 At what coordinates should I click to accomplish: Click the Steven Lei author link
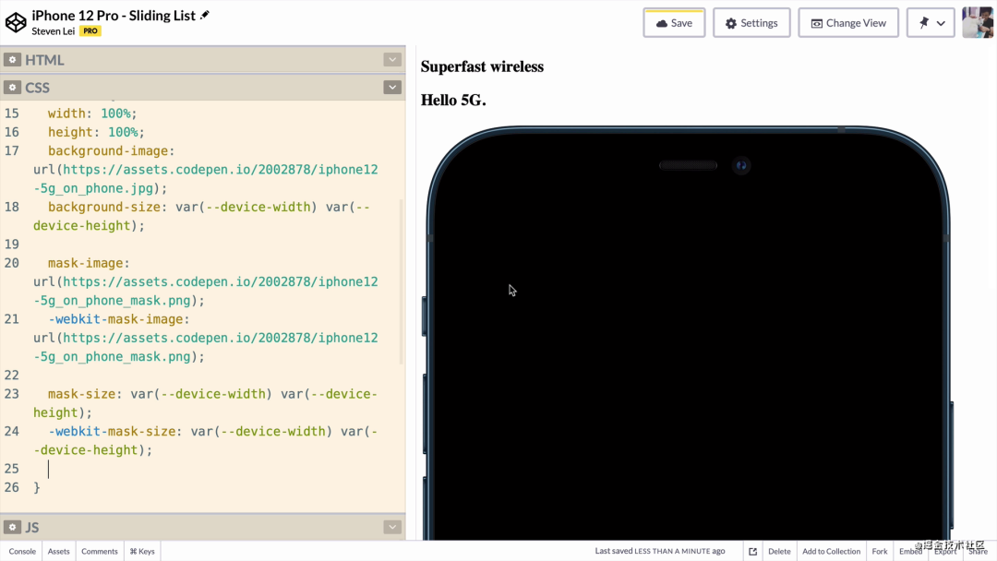point(54,31)
